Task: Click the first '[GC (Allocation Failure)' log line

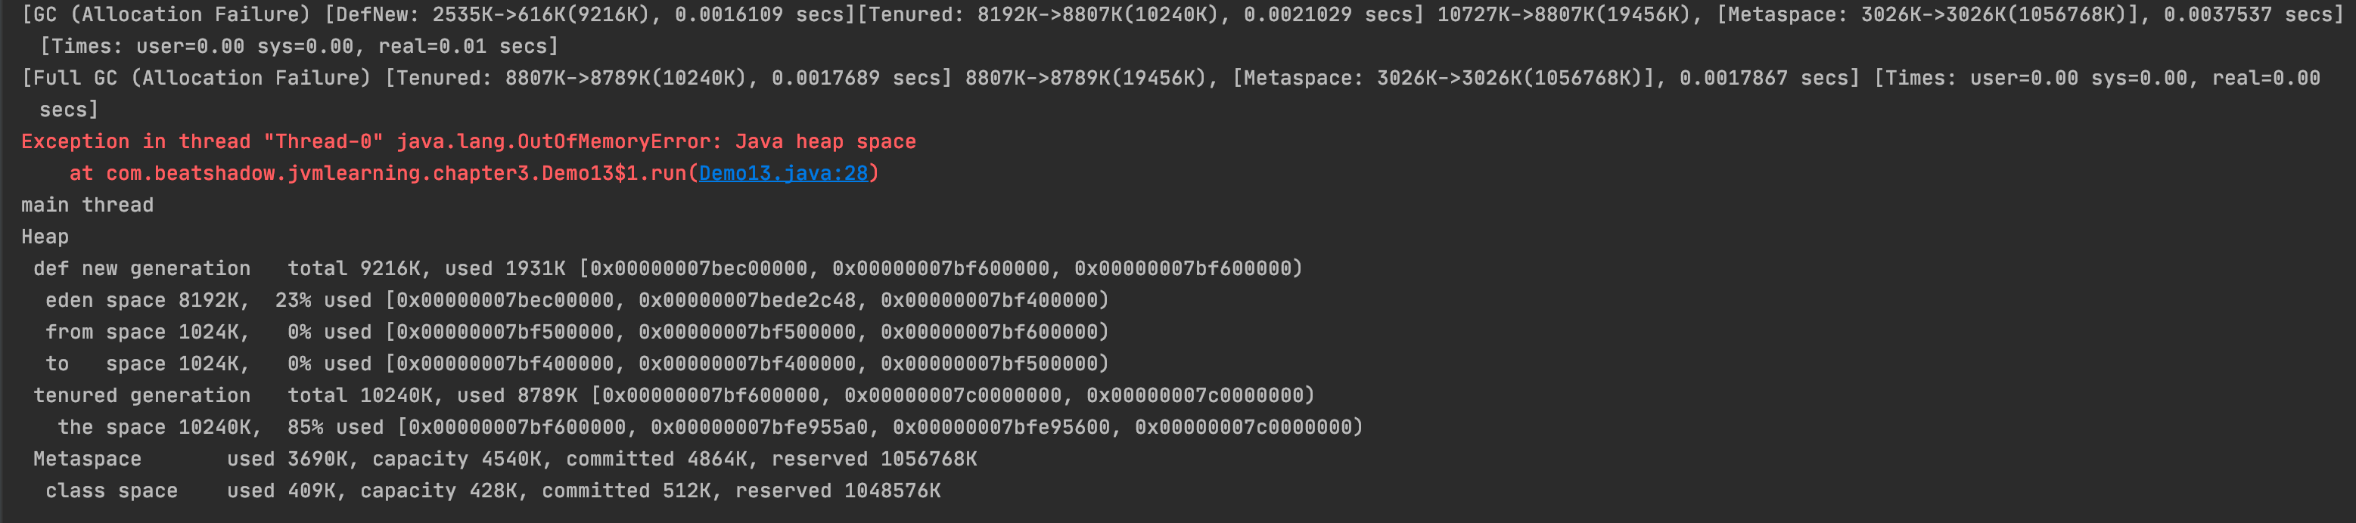Action: click(166, 14)
